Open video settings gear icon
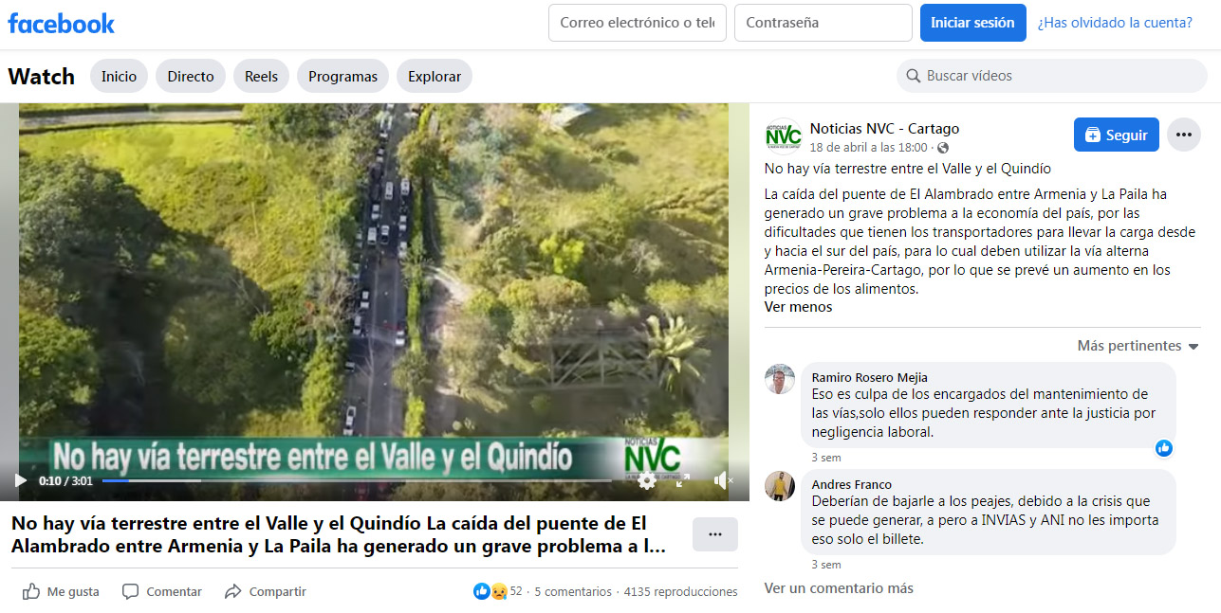 pyautogui.click(x=647, y=480)
